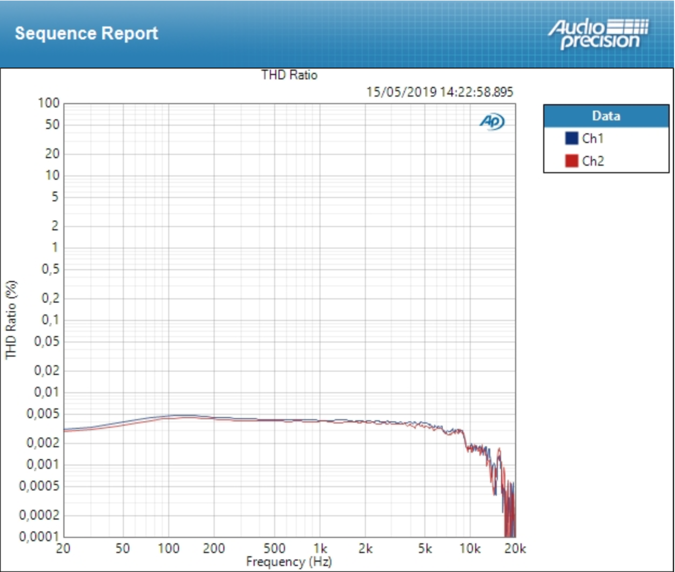Image resolution: width=675 pixels, height=572 pixels.
Task: Click the timestamp 15/05/2019 14:22:58.895
Action: (440, 92)
